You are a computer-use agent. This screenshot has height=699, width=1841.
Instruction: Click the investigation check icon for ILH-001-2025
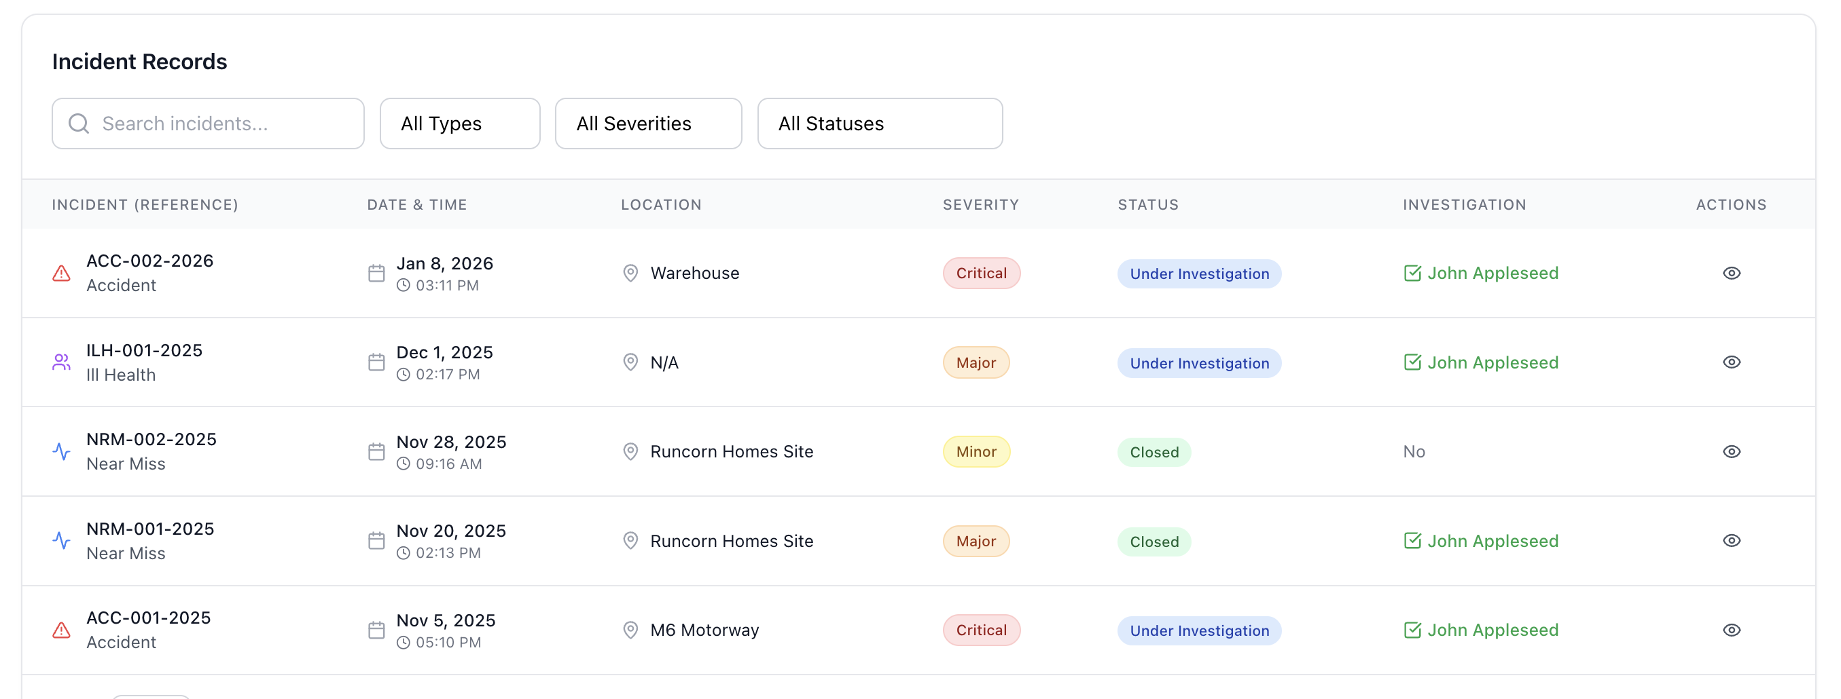coord(1412,362)
